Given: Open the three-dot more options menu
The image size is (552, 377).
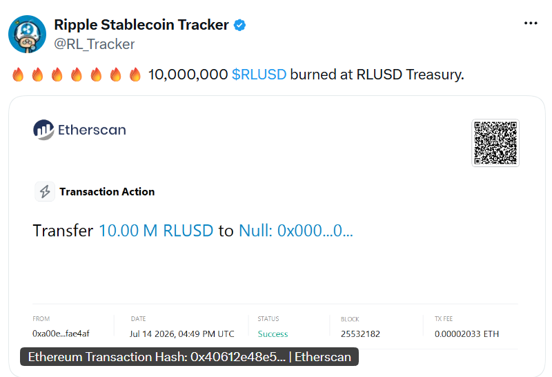Looking at the screenshot, I should pyautogui.click(x=531, y=23).
